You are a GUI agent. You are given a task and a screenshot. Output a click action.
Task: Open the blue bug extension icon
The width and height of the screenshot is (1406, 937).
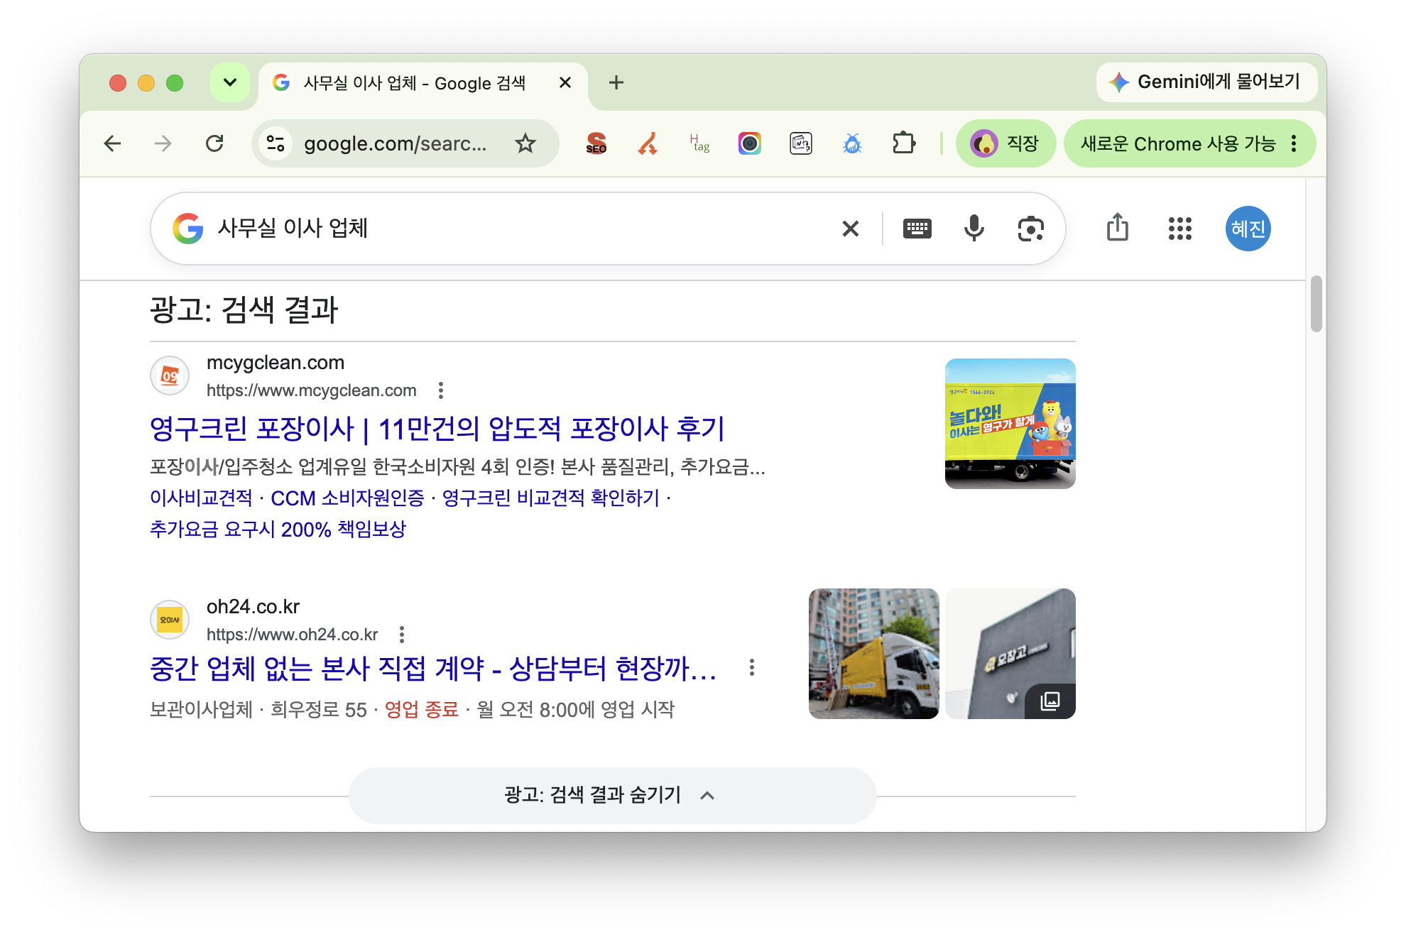[x=852, y=143]
